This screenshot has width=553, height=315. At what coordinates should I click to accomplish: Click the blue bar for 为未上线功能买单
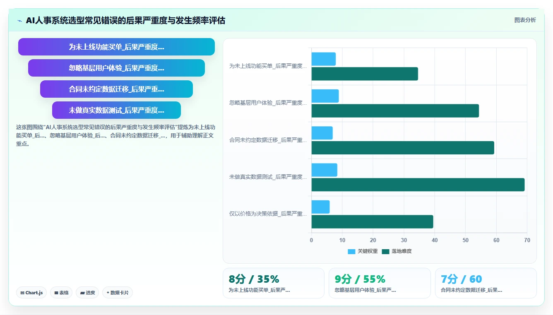[324, 59]
